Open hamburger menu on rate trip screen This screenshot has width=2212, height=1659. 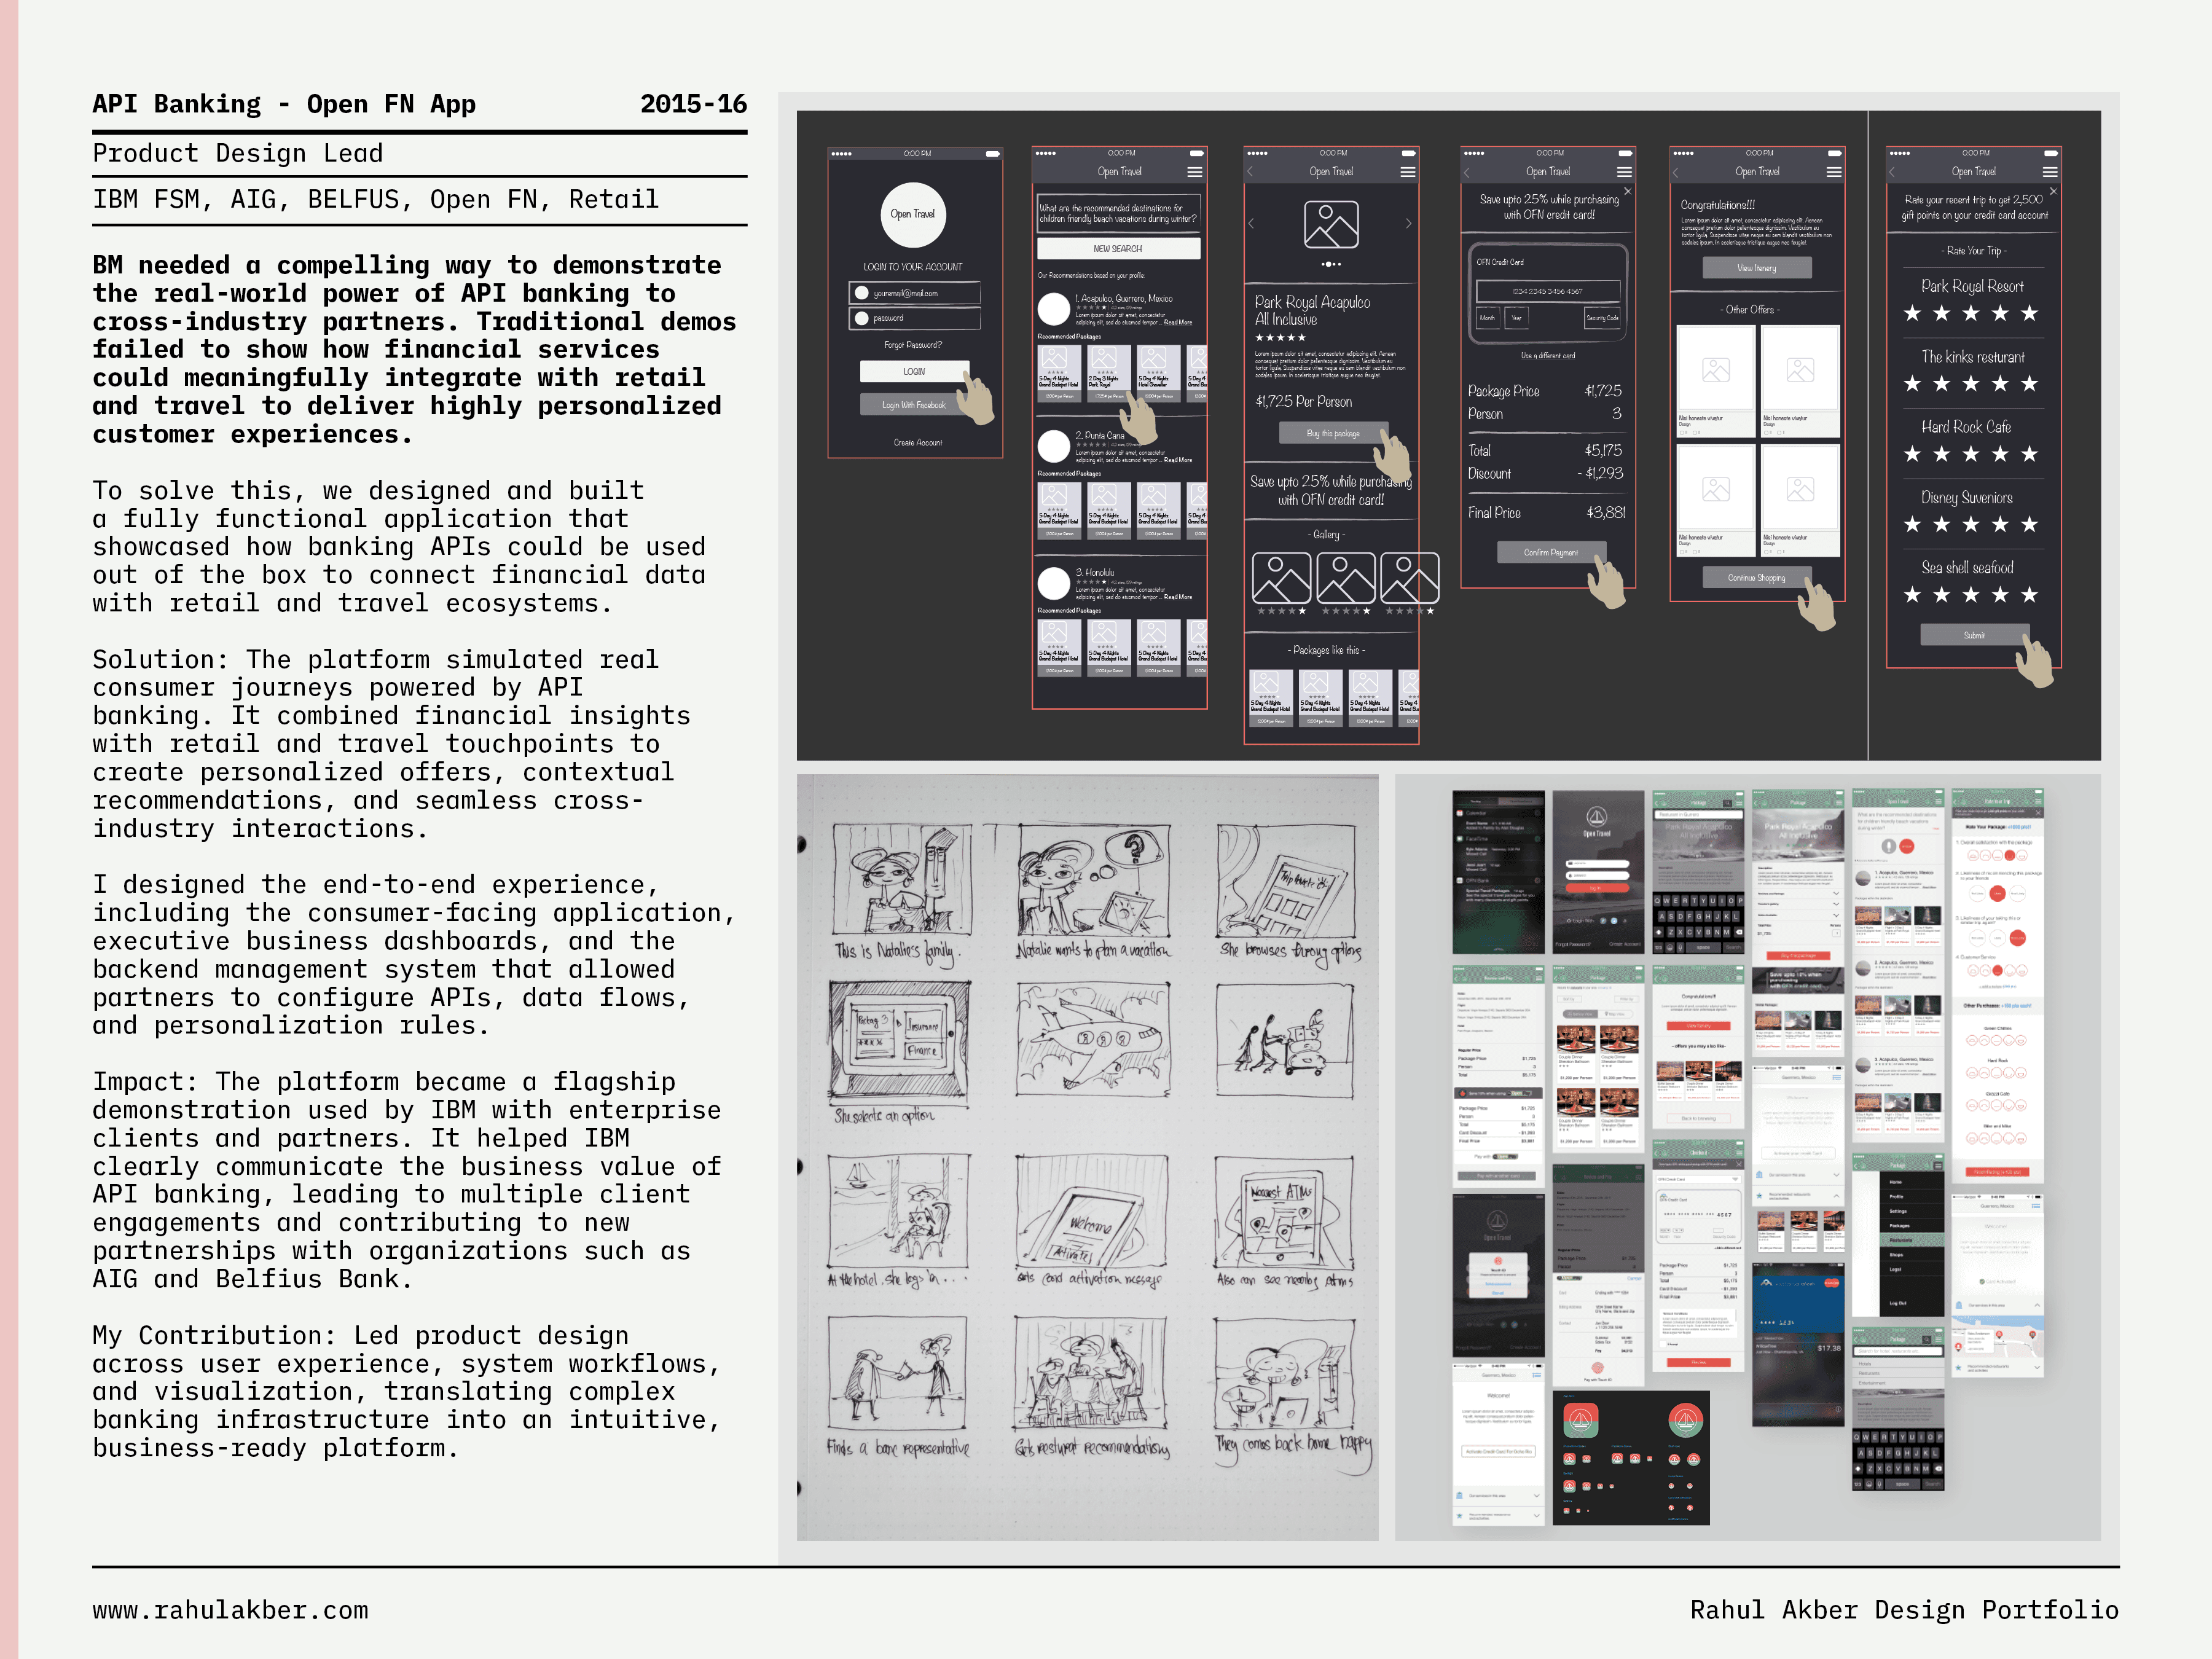[x=2050, y=172]
